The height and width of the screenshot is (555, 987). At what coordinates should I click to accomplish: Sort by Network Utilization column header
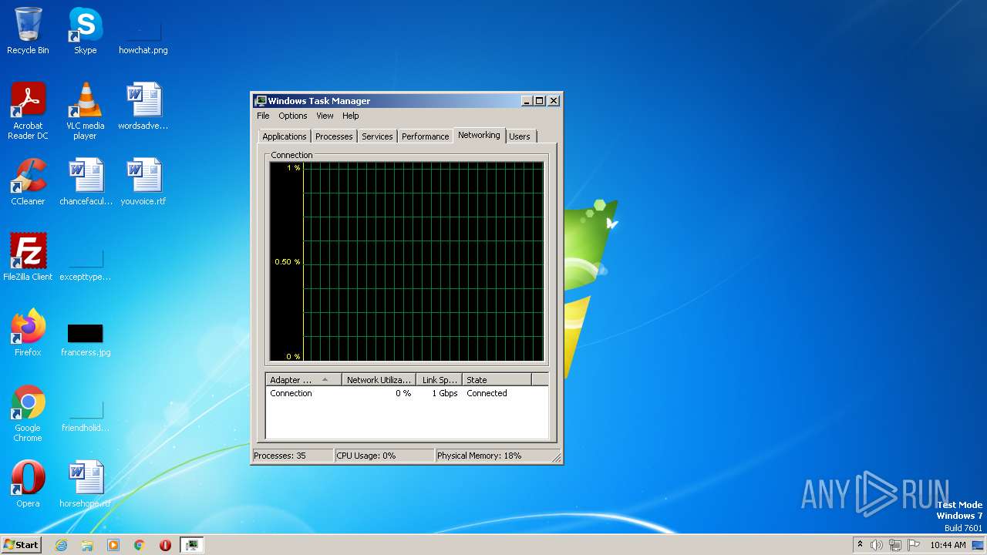[379, 380]
